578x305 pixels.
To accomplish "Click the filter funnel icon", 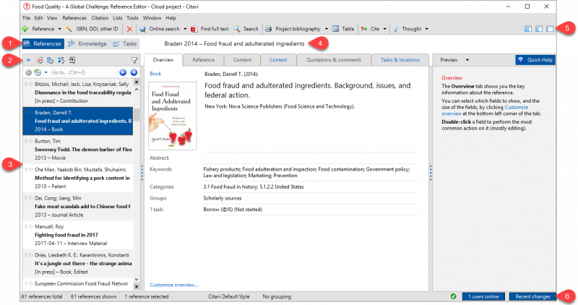I will pos(134,60).
